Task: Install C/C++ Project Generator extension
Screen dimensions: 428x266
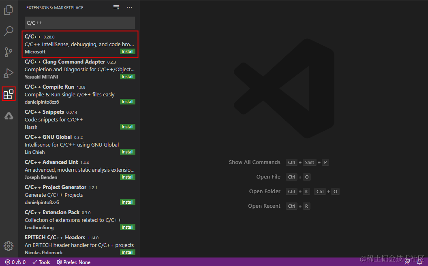Action: (x=128, y=202)
